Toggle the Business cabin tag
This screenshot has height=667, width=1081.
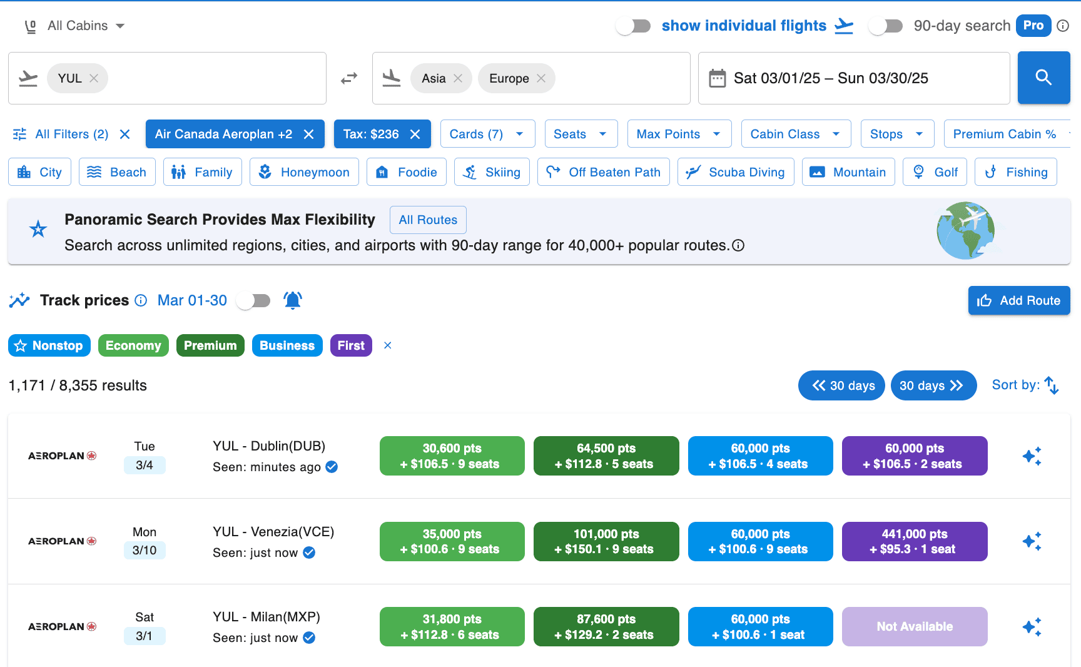(x=287, y=345)
